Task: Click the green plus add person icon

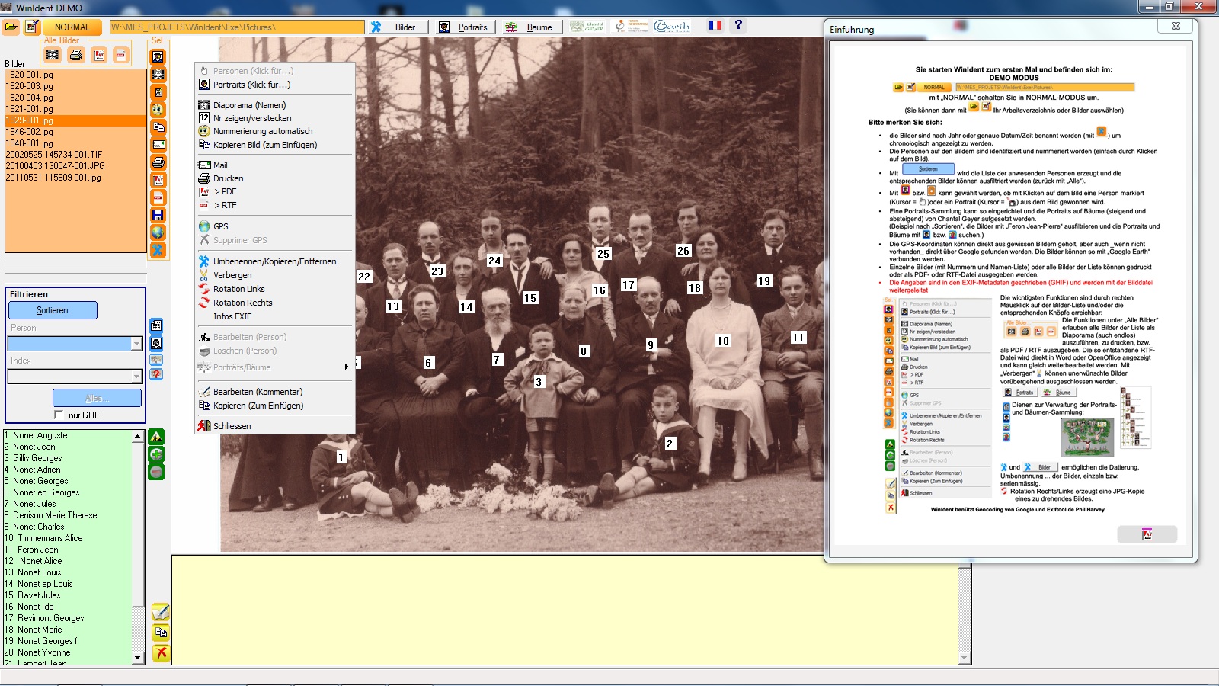Action: tap(156, 454)
